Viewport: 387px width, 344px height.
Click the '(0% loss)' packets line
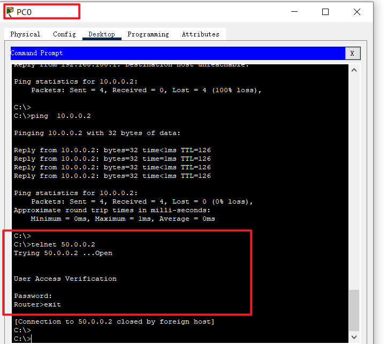[142, 201]
